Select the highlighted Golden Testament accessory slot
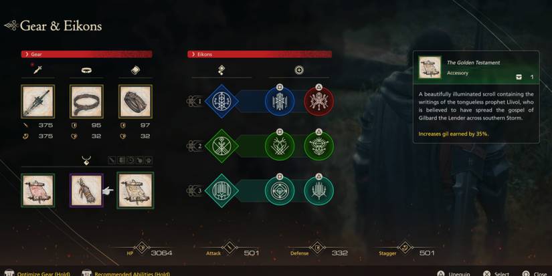 (136, 190)
